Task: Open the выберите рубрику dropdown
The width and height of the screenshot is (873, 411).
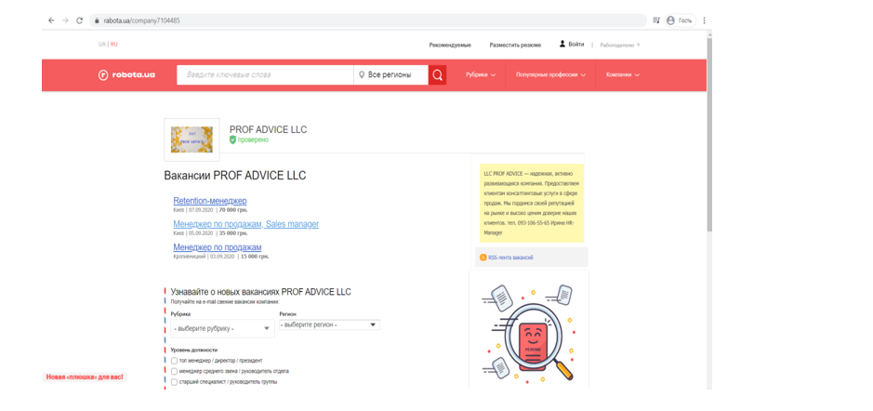Action: [x=223, y=328]
